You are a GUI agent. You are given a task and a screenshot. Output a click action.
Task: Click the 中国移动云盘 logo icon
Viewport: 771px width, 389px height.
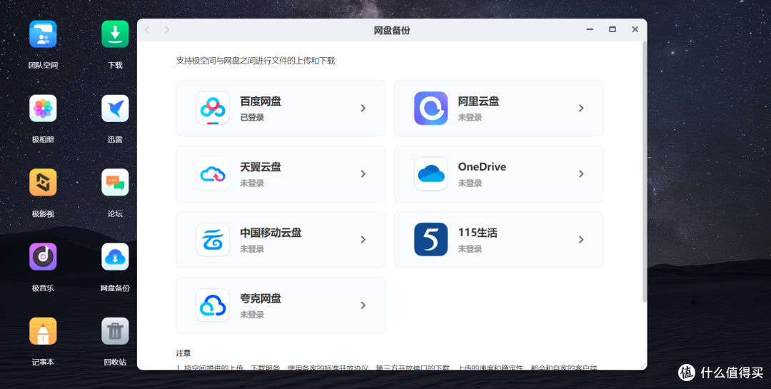213,240
